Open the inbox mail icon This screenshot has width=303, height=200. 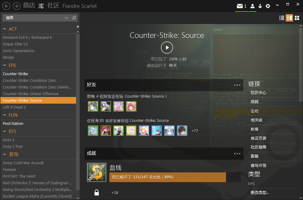pos(240,6)
